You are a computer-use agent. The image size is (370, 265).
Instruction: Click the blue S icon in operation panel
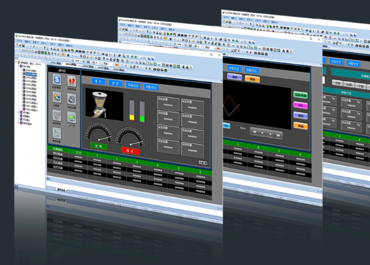pos(57,79)
